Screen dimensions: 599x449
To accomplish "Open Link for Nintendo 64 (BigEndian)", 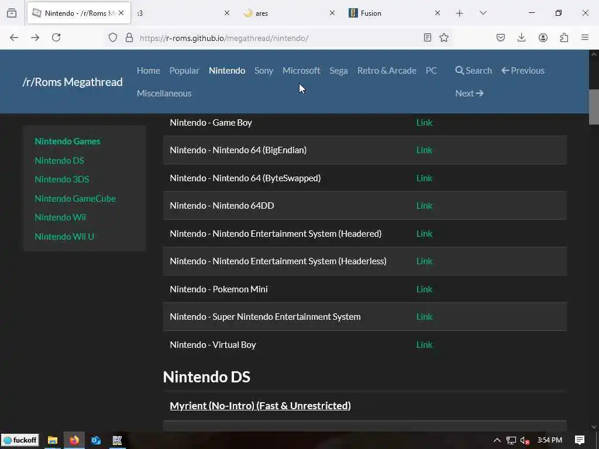I will click(x=424, y=150).
